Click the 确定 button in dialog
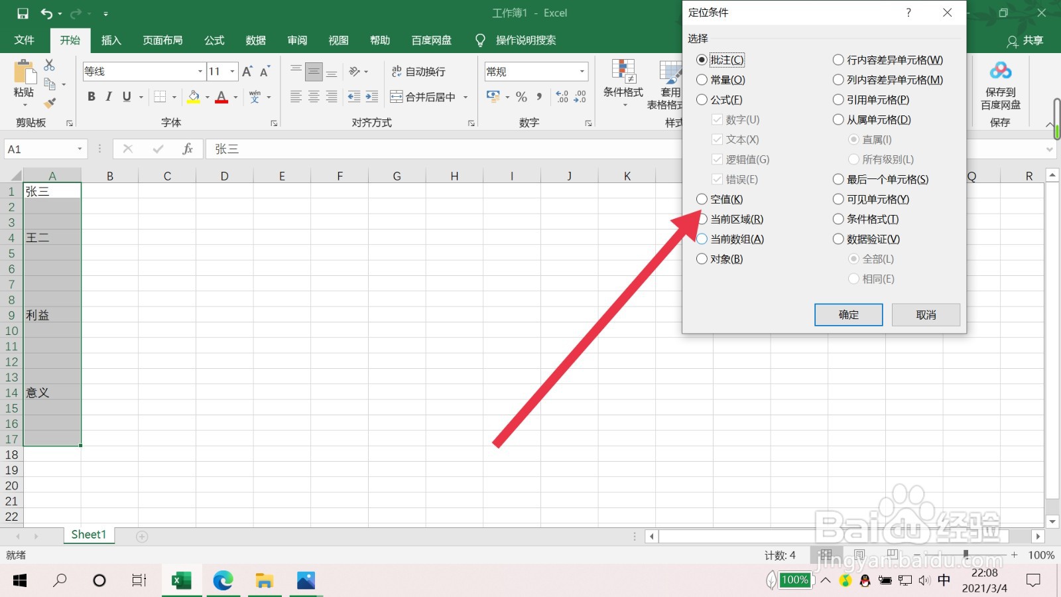The image size is (1061, 597). pyautogui.click(x=849, y=315)
